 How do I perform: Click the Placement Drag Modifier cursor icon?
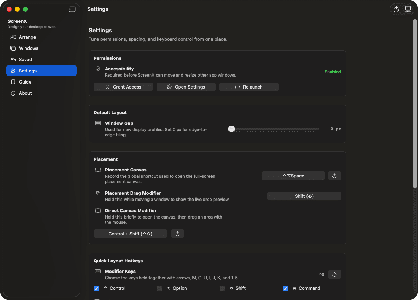pos(98,193)
